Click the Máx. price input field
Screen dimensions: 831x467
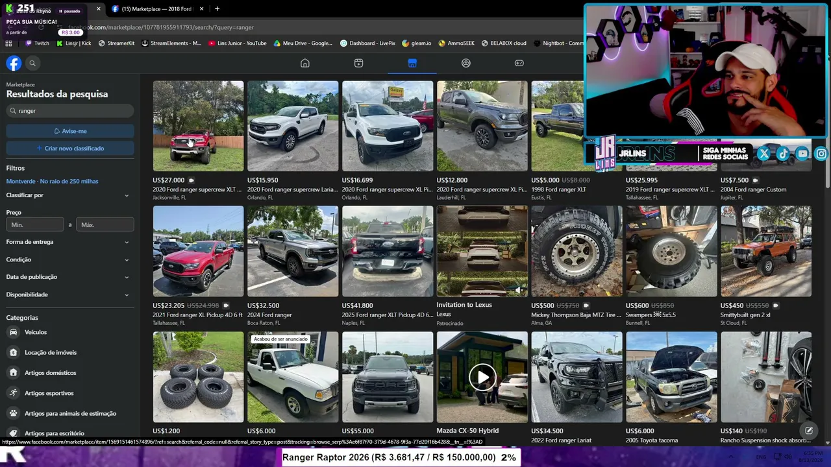pyautogui.click(x=105, y=224)
